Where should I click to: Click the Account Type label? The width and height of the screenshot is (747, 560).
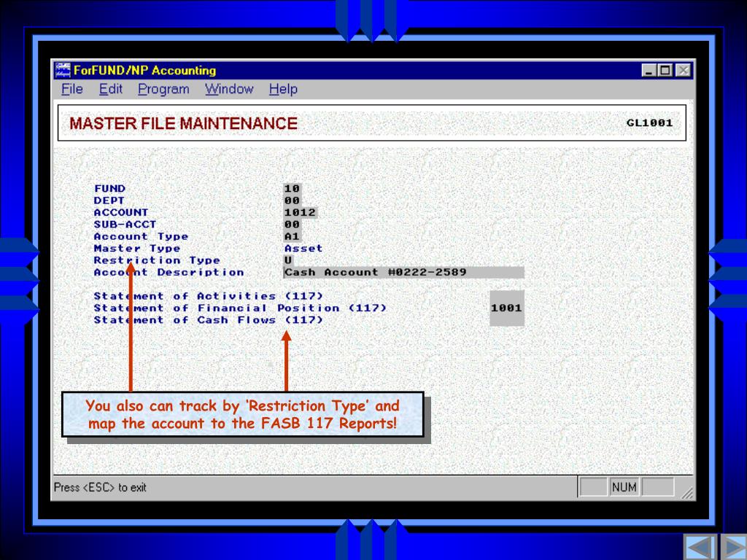[x=141, y=236]
